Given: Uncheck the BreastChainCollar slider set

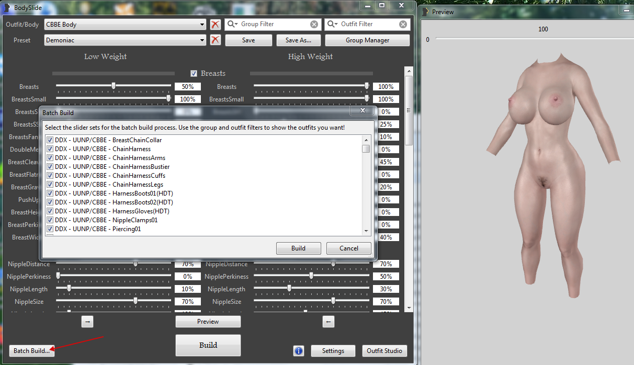Looking at the screenshot, I should [x=50, y=140].
